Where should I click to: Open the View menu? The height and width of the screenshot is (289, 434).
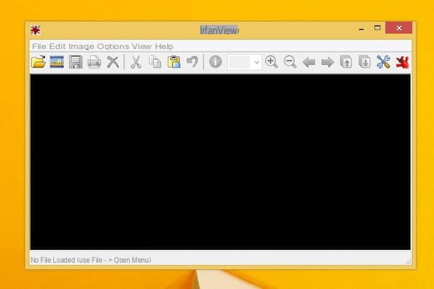pyautogui.click(x=142, y=46)
